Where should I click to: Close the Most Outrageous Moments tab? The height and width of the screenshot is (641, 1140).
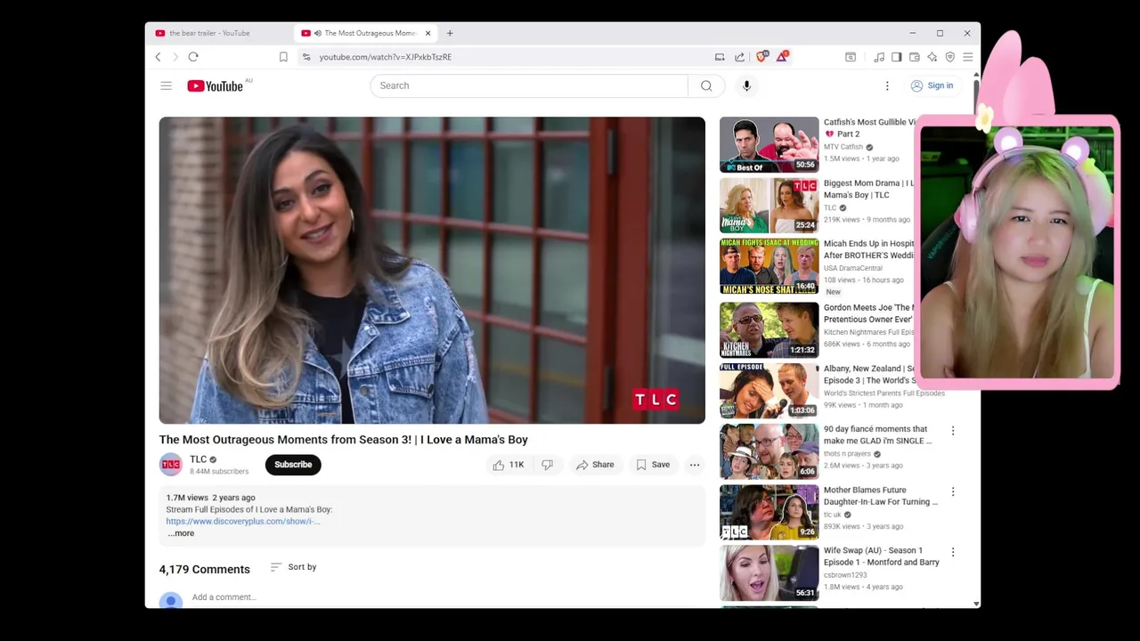coord(427,33)
